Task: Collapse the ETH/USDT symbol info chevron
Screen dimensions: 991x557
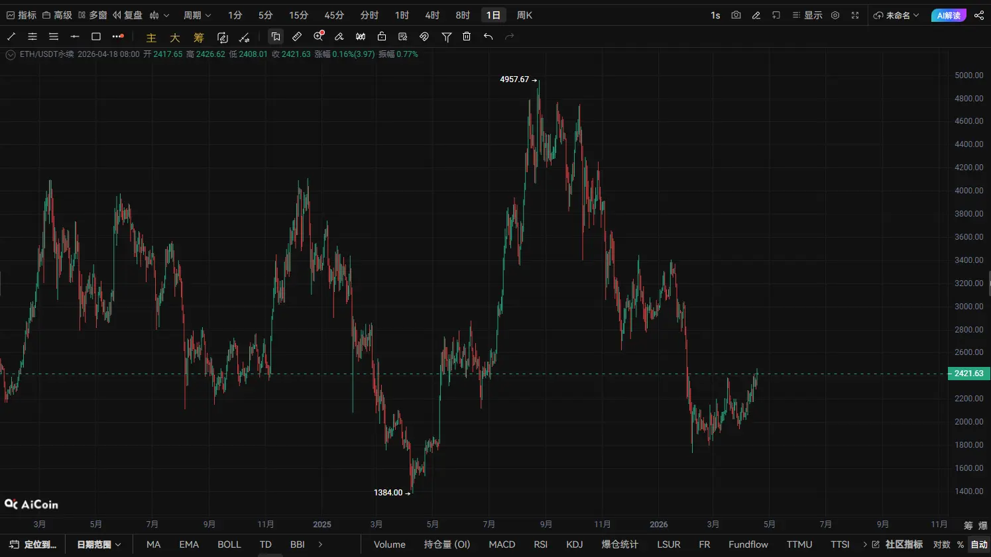Action: [11, 54]
